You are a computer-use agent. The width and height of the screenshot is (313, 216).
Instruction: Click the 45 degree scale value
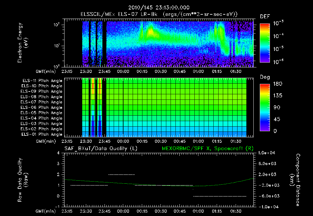coord(277,119)
